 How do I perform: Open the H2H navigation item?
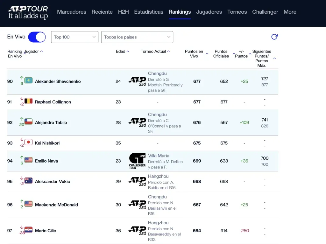click(x=123, y=12)
